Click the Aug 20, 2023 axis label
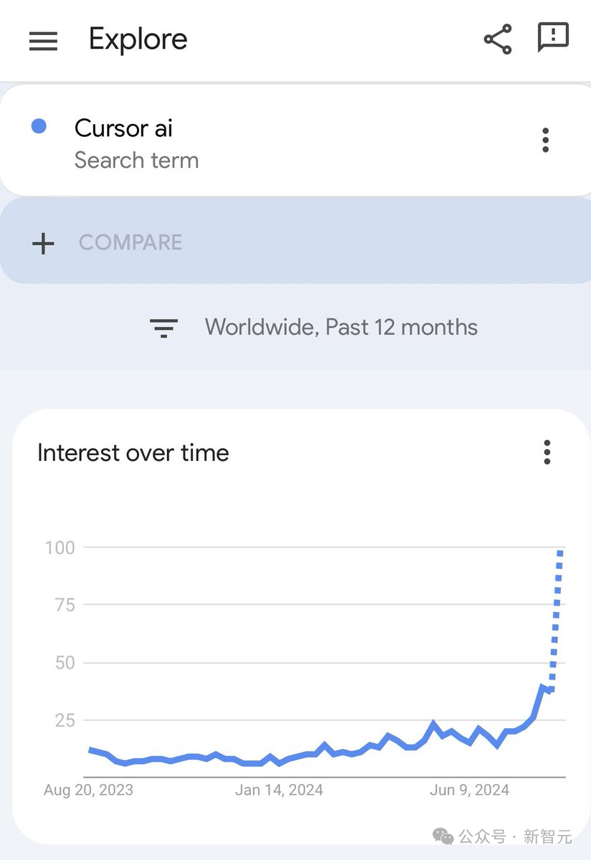Screen dimensions: 591x860 88,790
